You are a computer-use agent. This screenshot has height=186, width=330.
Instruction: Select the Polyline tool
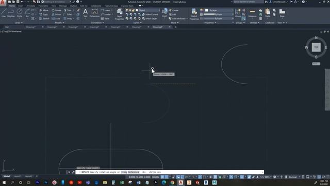click(x=11, y=13)
